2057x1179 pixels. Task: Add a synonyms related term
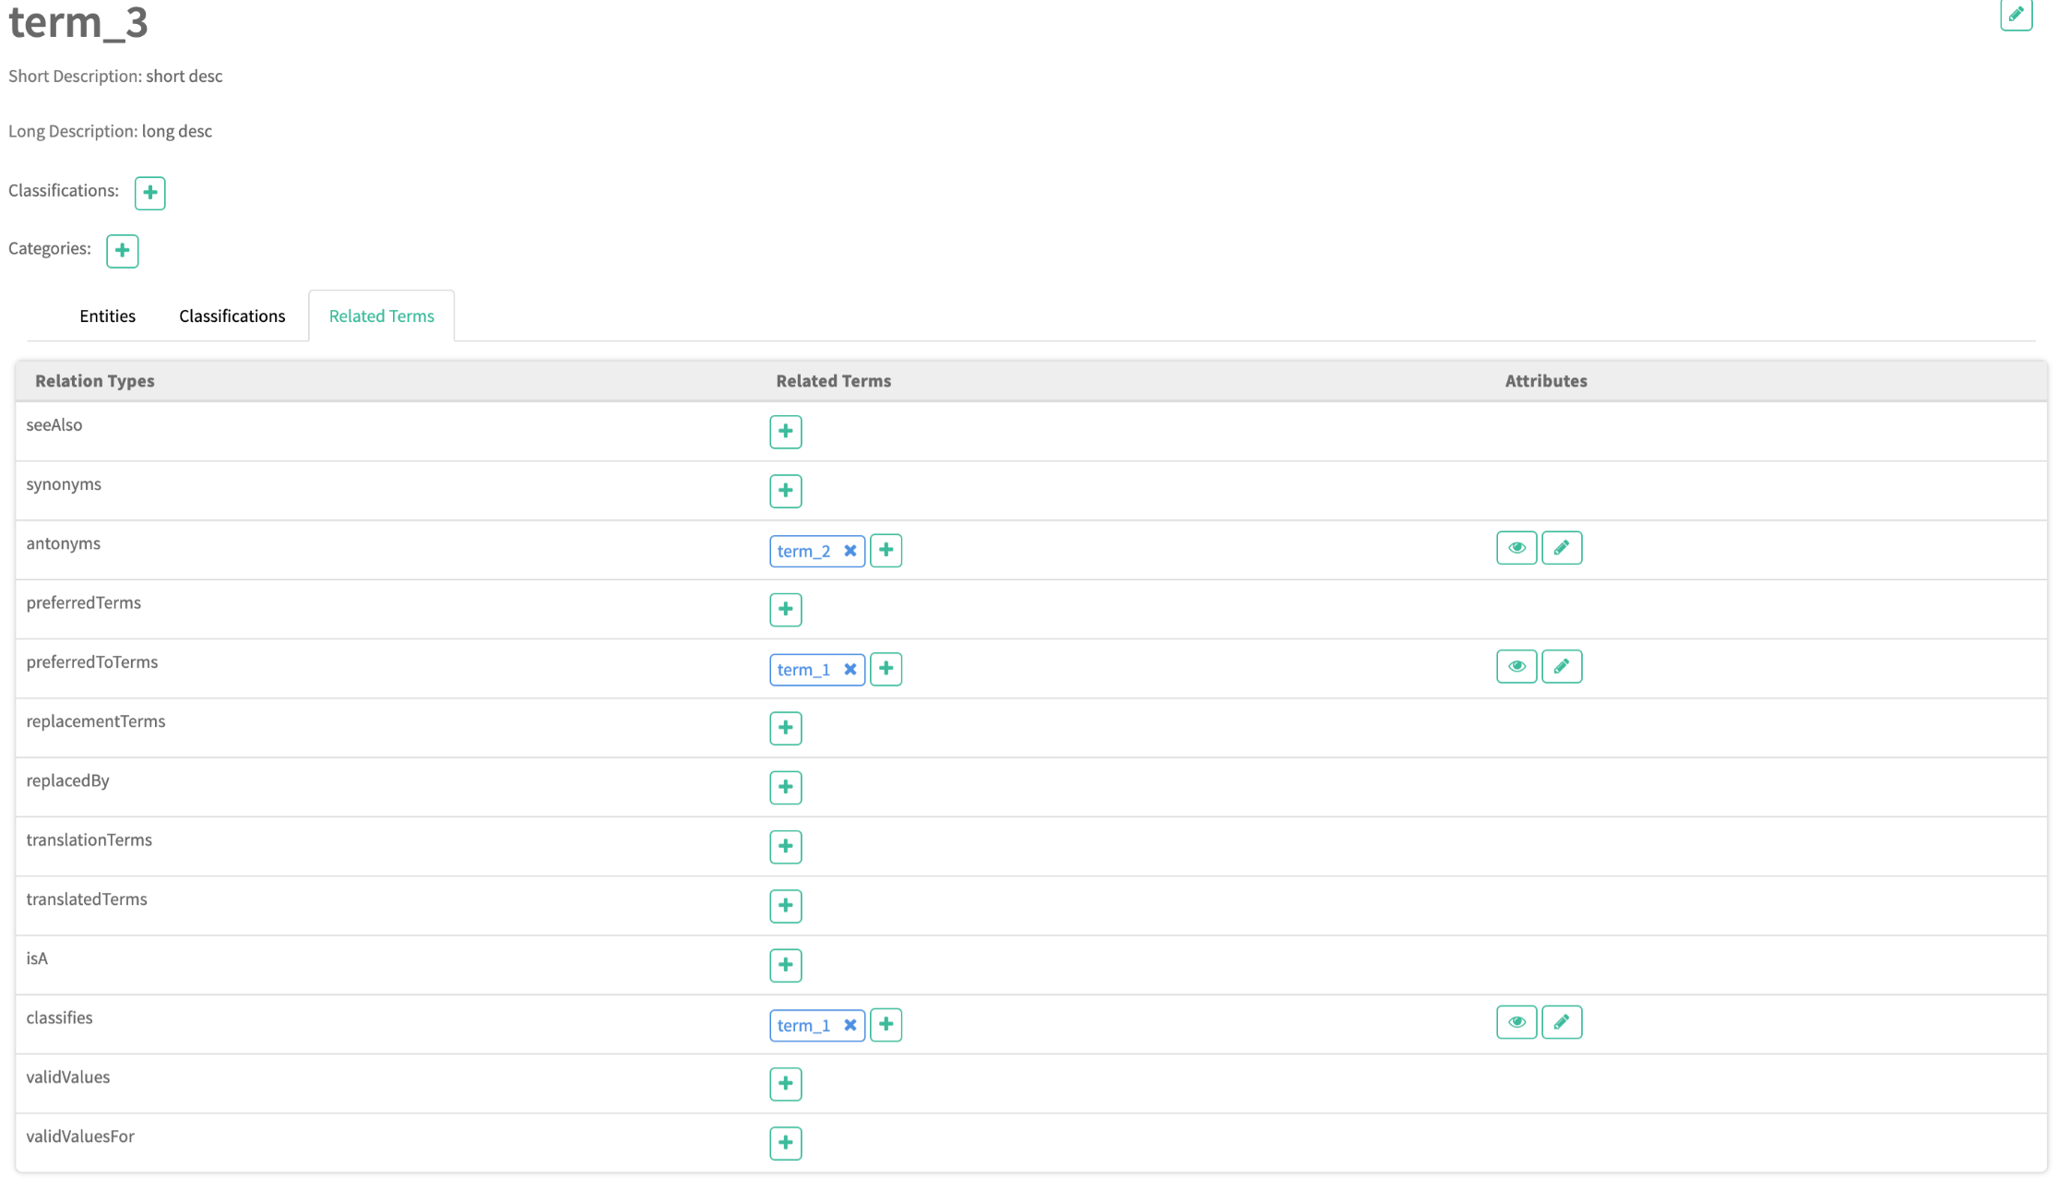click(785, 491)
